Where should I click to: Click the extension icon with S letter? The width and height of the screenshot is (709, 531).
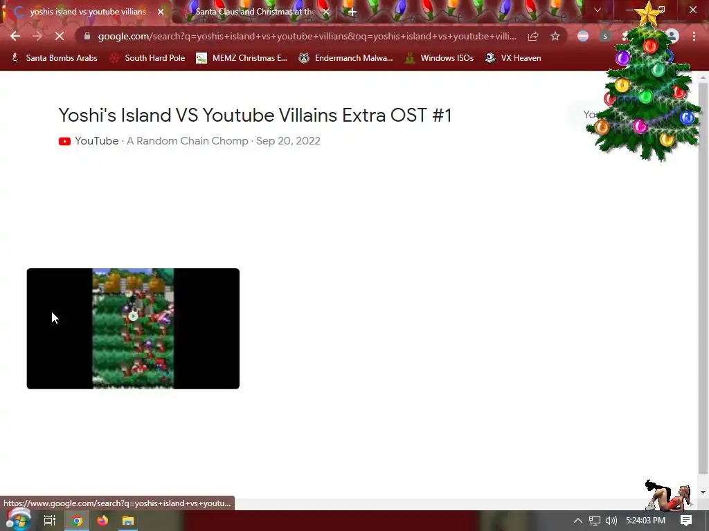[x=605, y=36]
